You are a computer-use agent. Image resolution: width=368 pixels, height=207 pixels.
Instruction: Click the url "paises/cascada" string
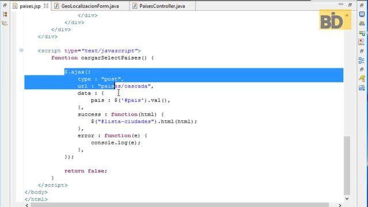[x=124, y=86]
